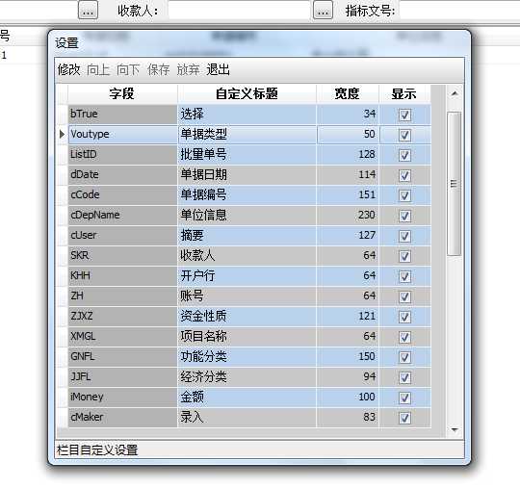Click the 指标文号 input field

459,11
